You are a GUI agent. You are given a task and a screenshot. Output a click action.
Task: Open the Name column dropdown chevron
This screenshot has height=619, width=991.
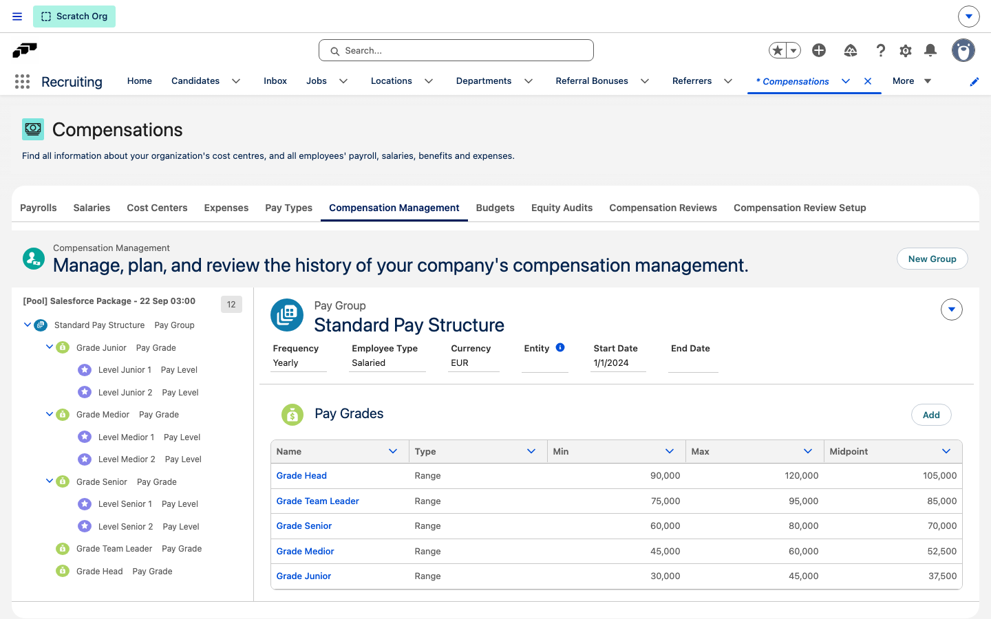tap(393, 451)
